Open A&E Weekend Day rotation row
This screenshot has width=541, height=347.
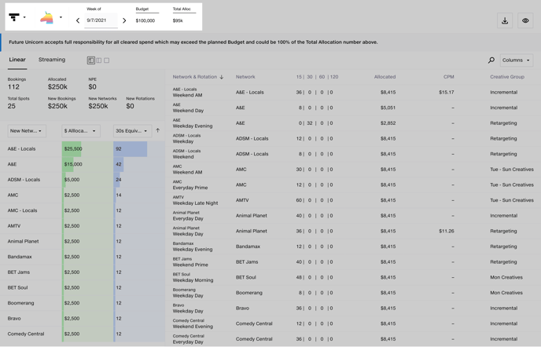353,108
